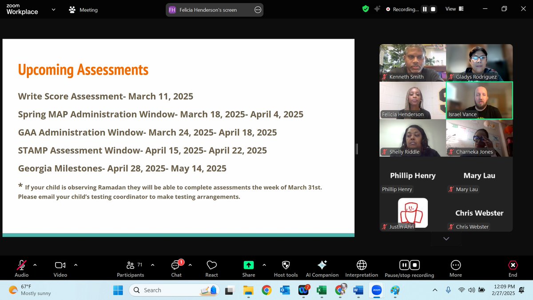
Task: Click Zoom icon on taskbar
Action: (x=376, y=290)
